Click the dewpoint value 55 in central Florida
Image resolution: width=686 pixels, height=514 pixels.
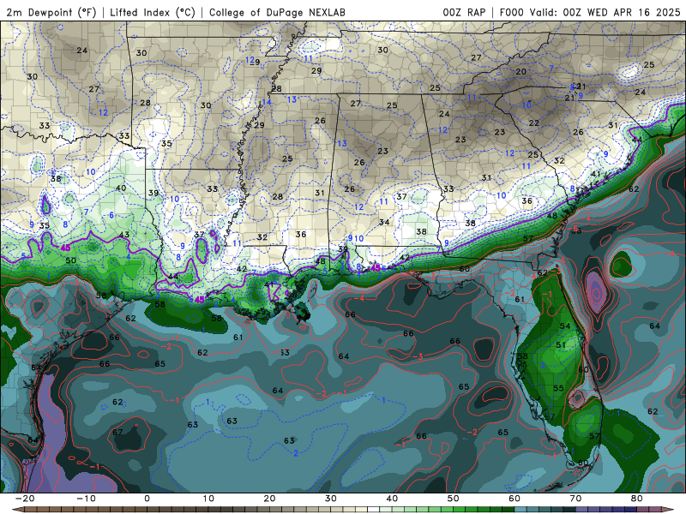[x=558, y=388]
